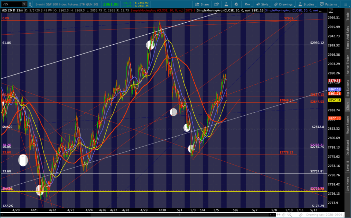
Task: Open the Dashboard side tab
Action: point(348,148)
